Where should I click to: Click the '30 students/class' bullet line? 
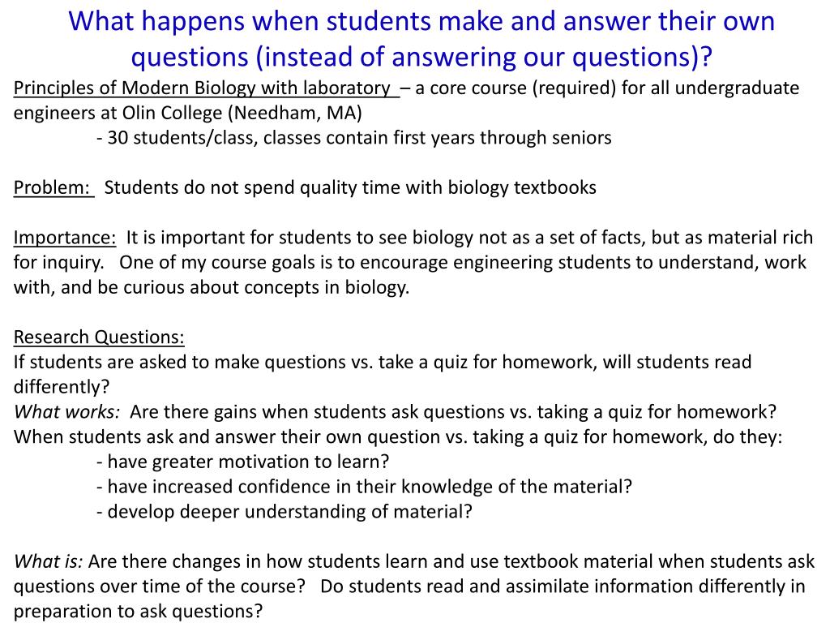(x=354, y=138)
